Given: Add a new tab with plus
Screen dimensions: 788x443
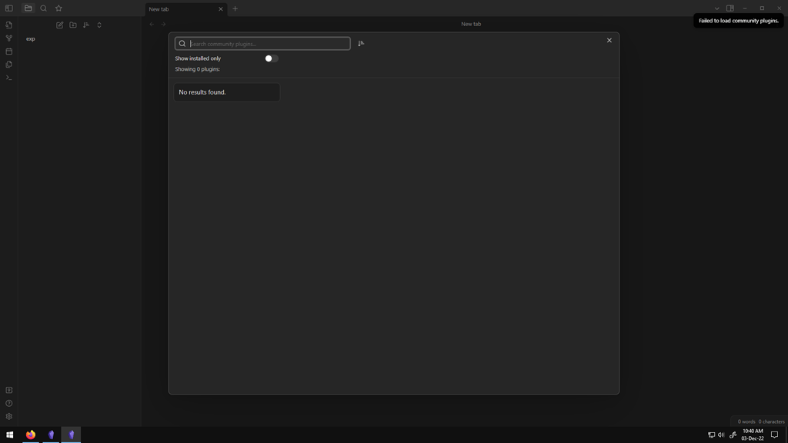Looking at the screenshot, I should [235, 8].
